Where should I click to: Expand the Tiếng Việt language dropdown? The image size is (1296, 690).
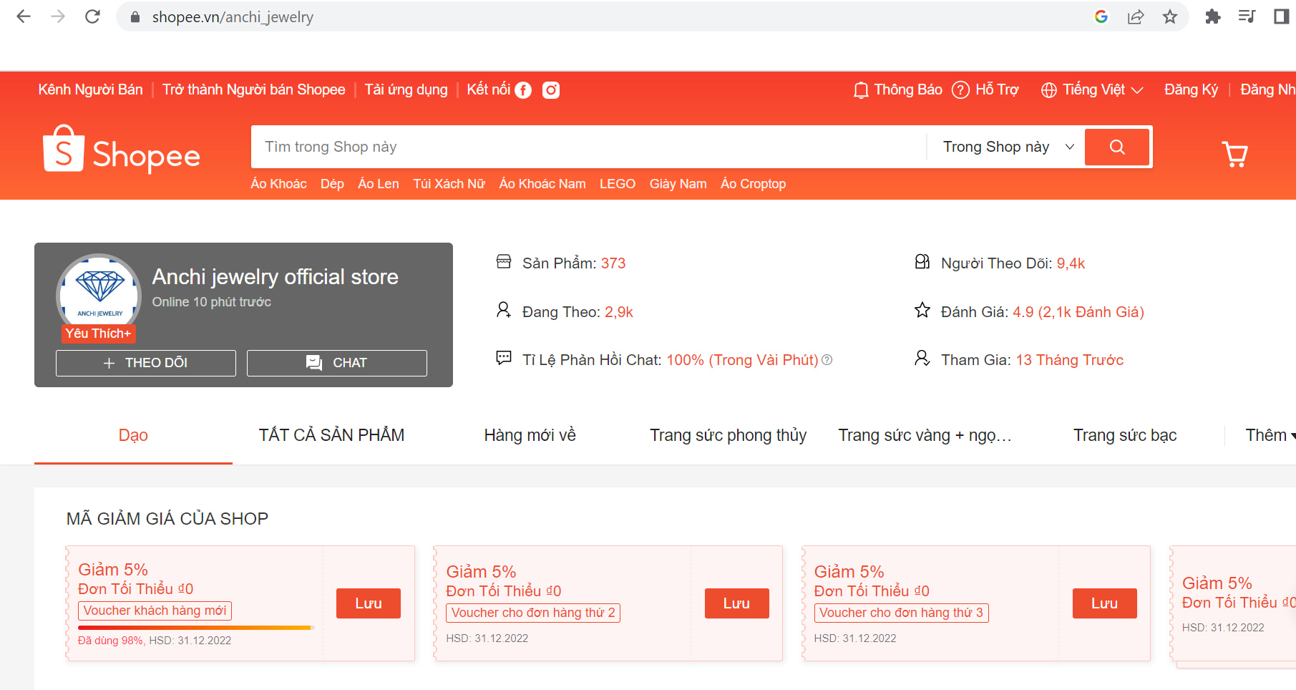click(1092, 90)
